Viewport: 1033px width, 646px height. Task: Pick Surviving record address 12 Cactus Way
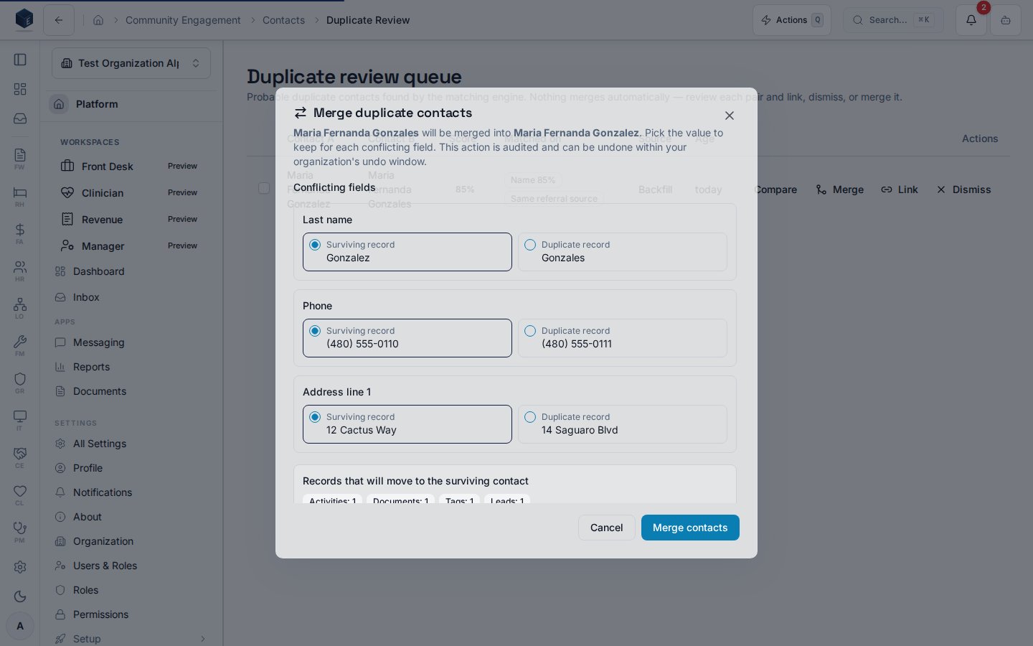pos(407,424)
